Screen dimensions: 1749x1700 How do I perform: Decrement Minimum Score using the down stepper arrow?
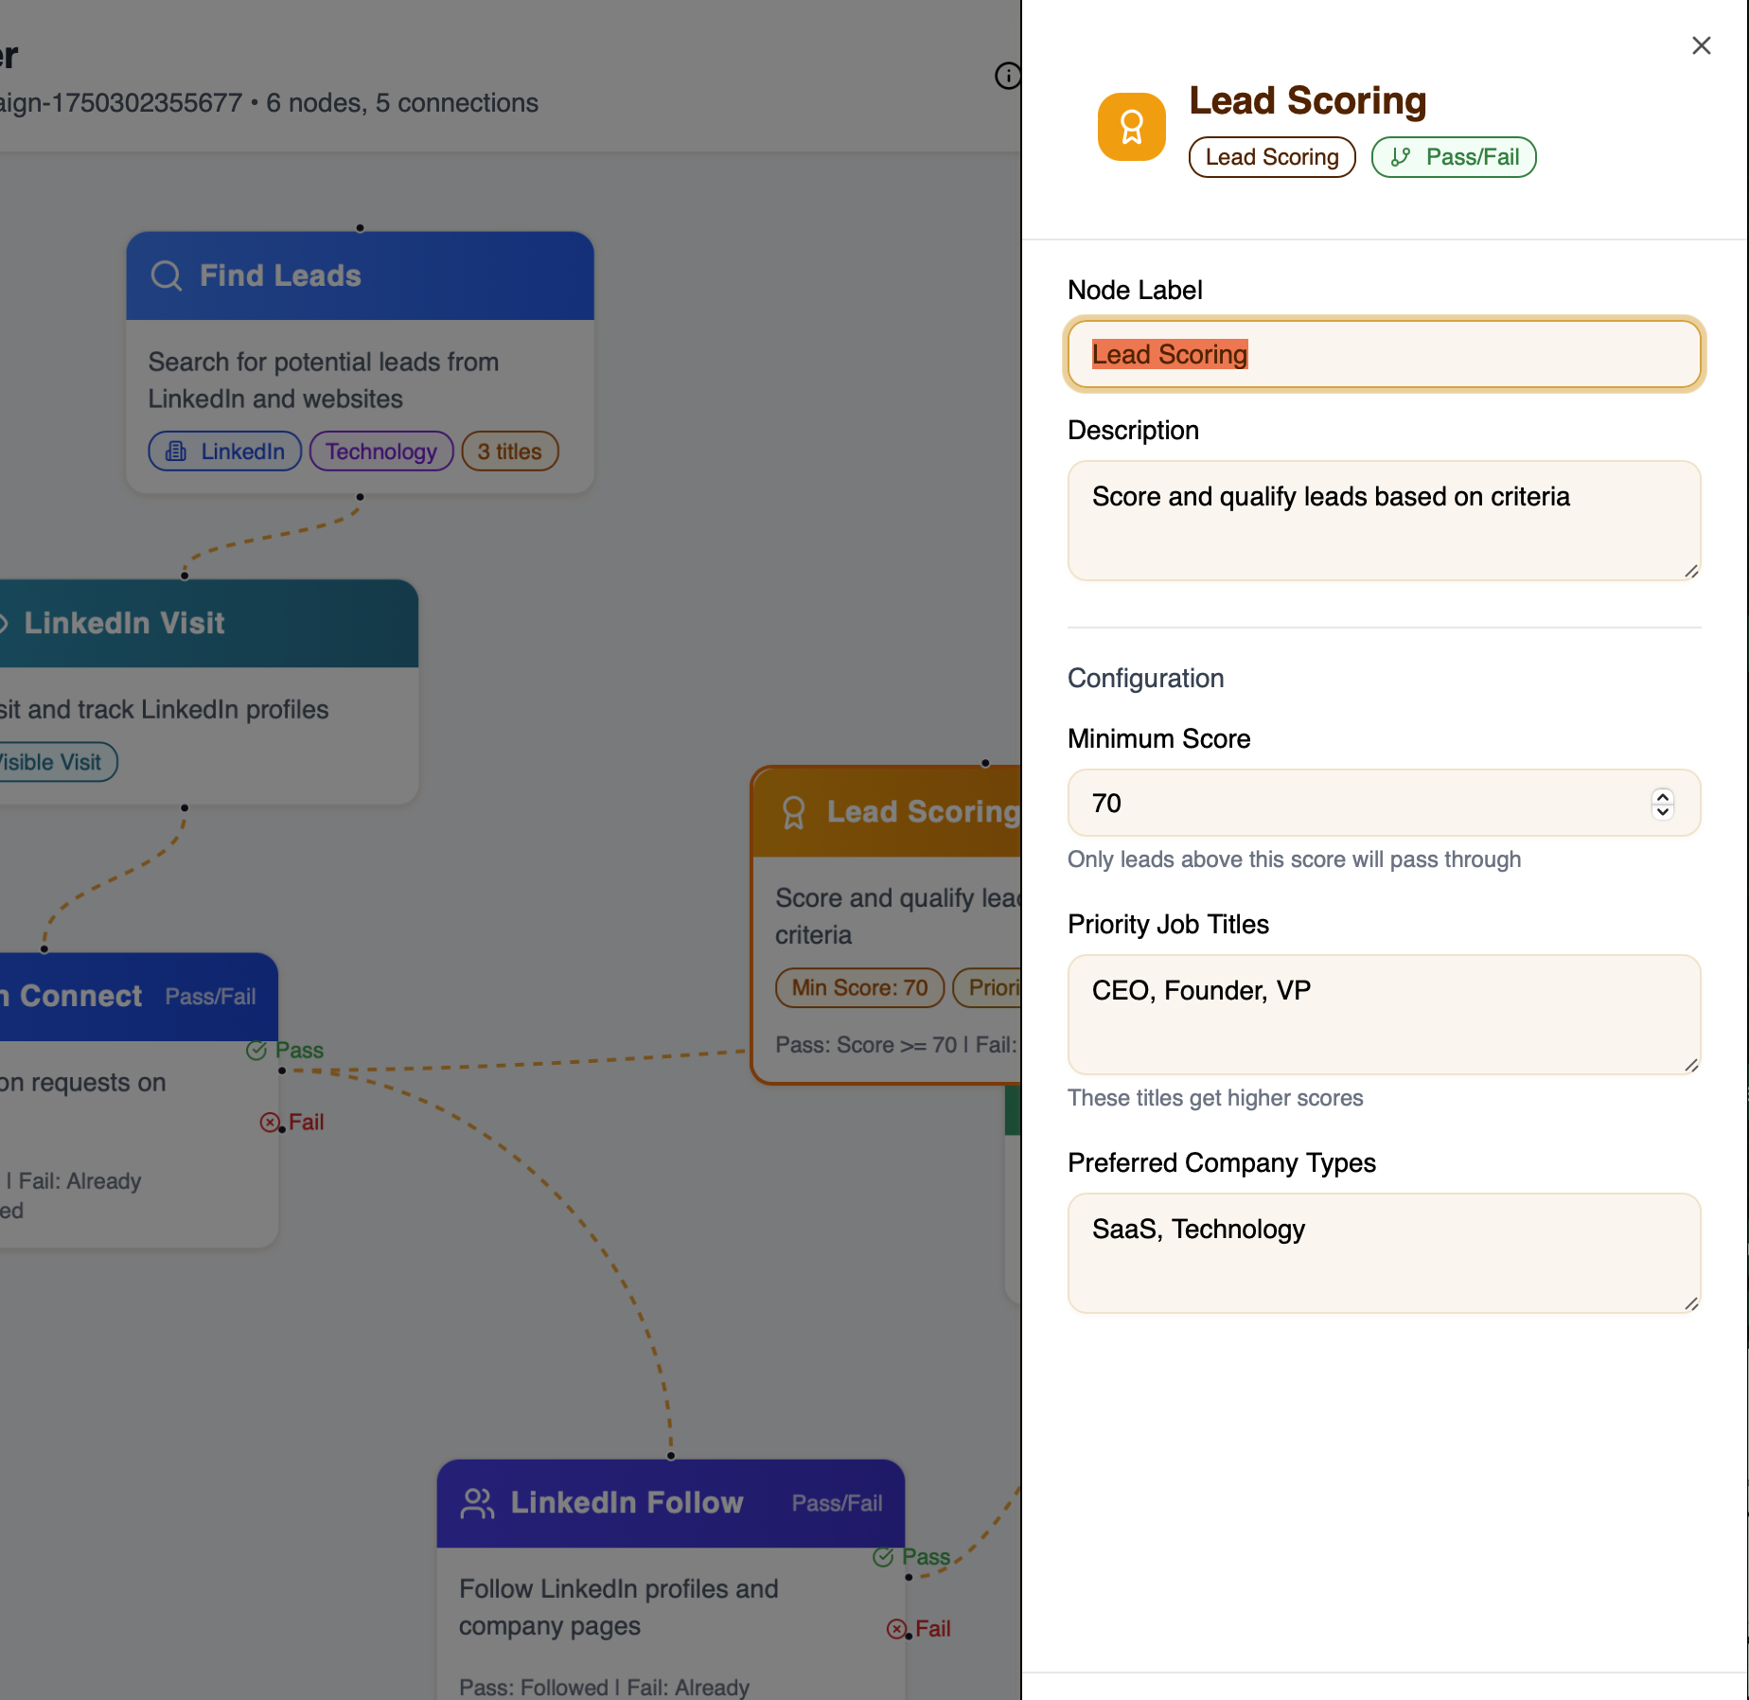[x=1661, y=811]
